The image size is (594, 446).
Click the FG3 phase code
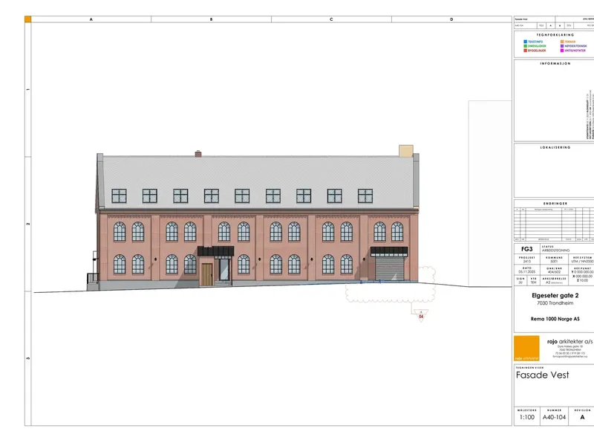[x=526, y=249]
